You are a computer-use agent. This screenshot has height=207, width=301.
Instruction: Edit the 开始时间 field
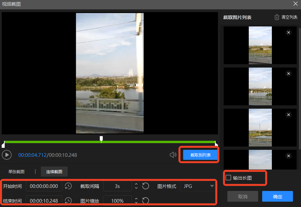click(x=44, y=186)
